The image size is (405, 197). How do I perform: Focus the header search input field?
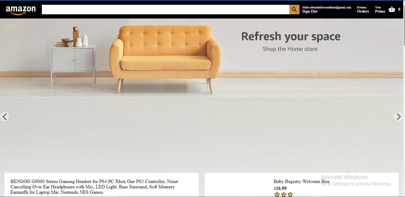tap(166, 10)
